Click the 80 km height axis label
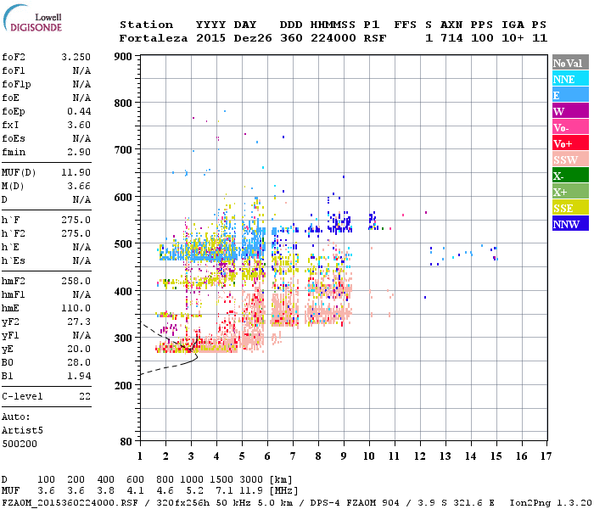The height and width of the screenshot is (509, 594). tap(126, 442)
